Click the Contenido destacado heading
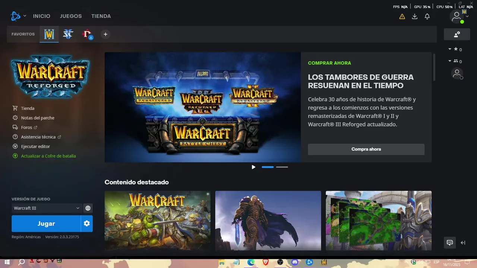This screenshot has height=268, width=477. [x=136, y=182]
